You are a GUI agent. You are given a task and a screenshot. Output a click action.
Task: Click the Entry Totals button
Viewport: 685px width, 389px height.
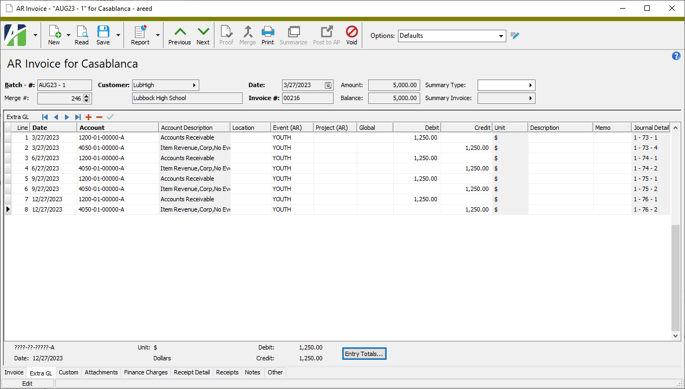tap(364, 353)
